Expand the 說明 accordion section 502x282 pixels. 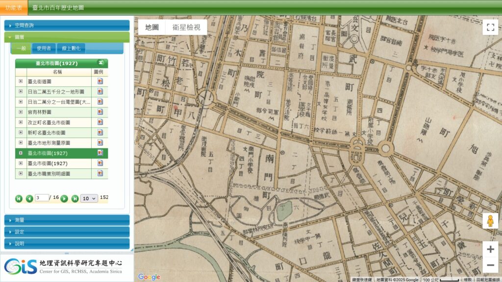tap(67, 244)
